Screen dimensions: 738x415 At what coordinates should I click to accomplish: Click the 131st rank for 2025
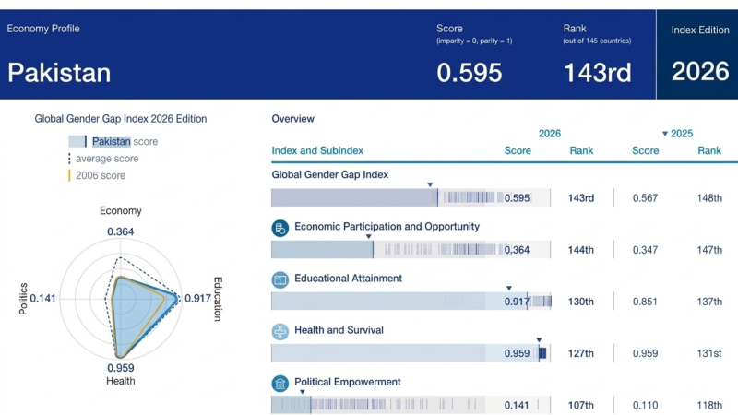point(709,353)
